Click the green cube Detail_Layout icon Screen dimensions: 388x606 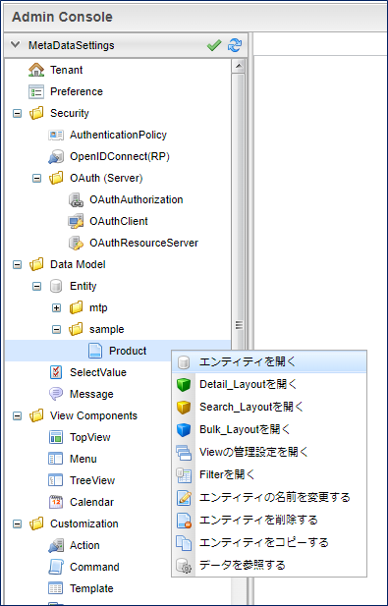click(x=184, y=385)
